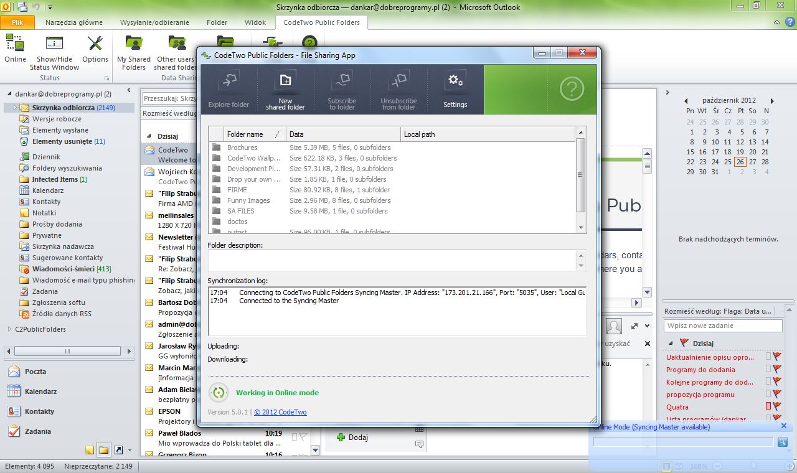The width and height of the screenshot is (797, 473).
Task: Select the Brochures folder row
Action: (x=392, y=148)
